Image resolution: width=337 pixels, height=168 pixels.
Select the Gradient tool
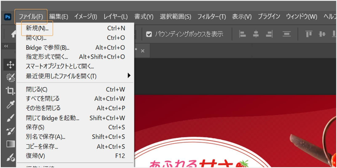pyautogui.click(x=10, y=144)
